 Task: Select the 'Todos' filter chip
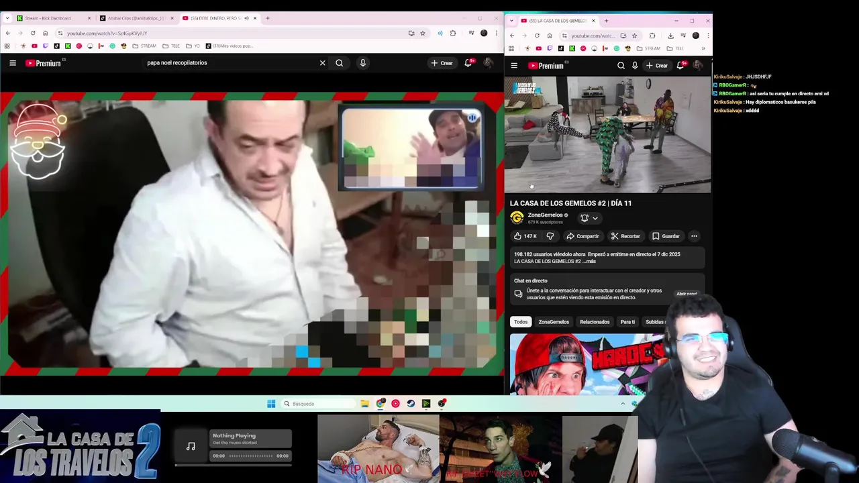[x=521, y=322]
